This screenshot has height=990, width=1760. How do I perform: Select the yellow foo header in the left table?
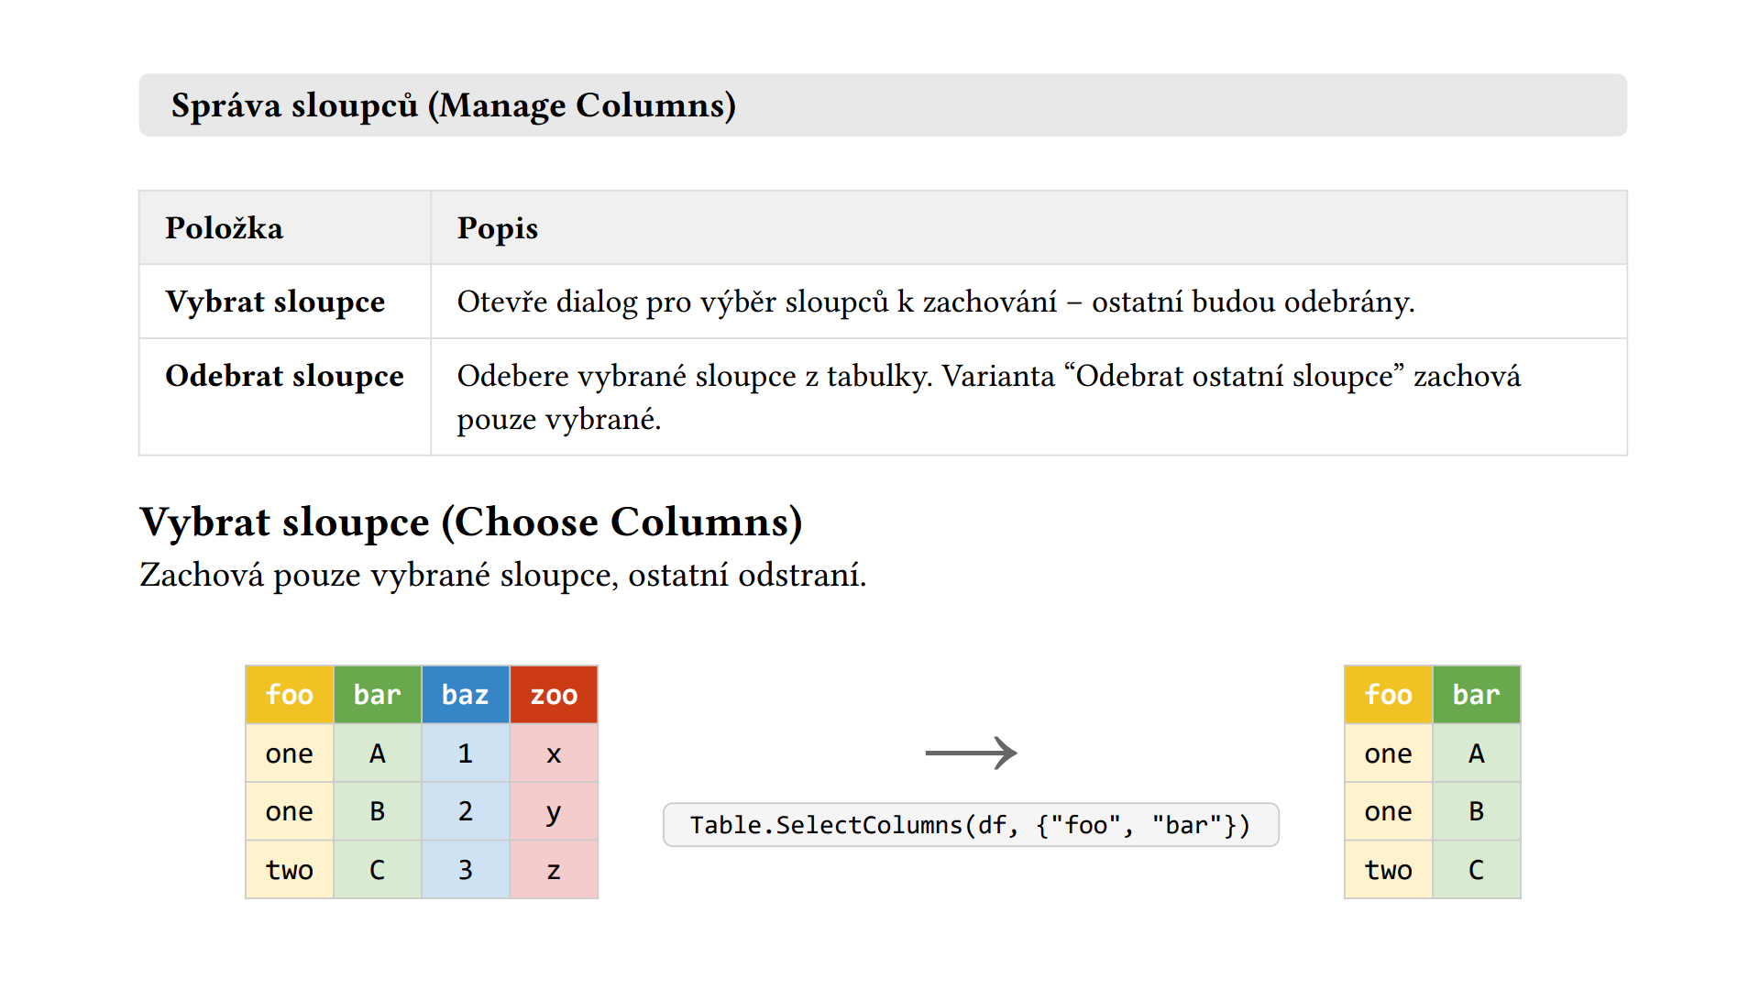click(290, 695)
